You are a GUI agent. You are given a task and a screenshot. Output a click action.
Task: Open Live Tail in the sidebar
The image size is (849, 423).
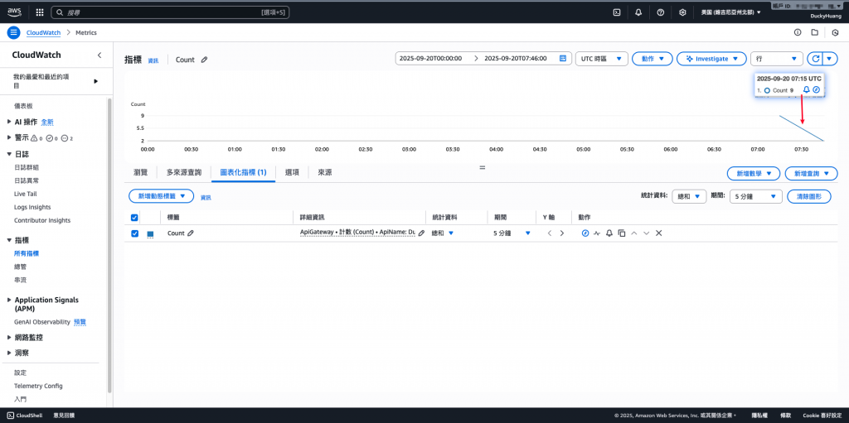pos(26,194)
